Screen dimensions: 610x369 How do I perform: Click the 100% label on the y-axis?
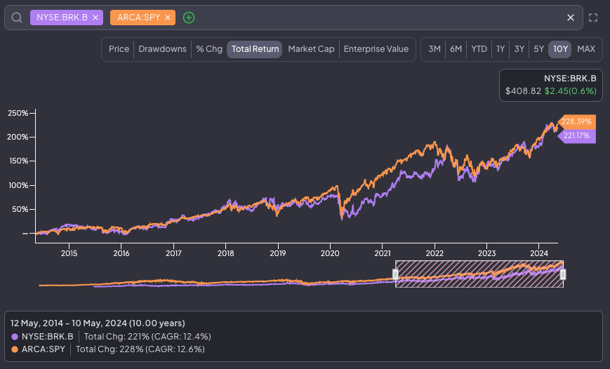pyautogui.click(x=19, y=185)
